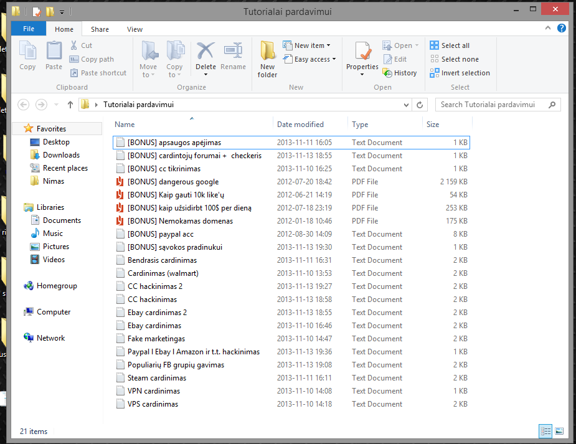The image size is (576, 444).
Task: Sort by the Name column header
Action: tap(125, 125)
